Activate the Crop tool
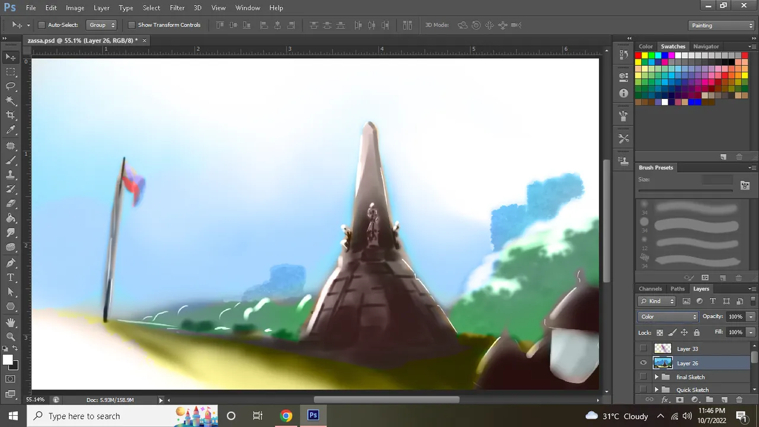This screenshot has height=427, width=759. pos(11,116)
